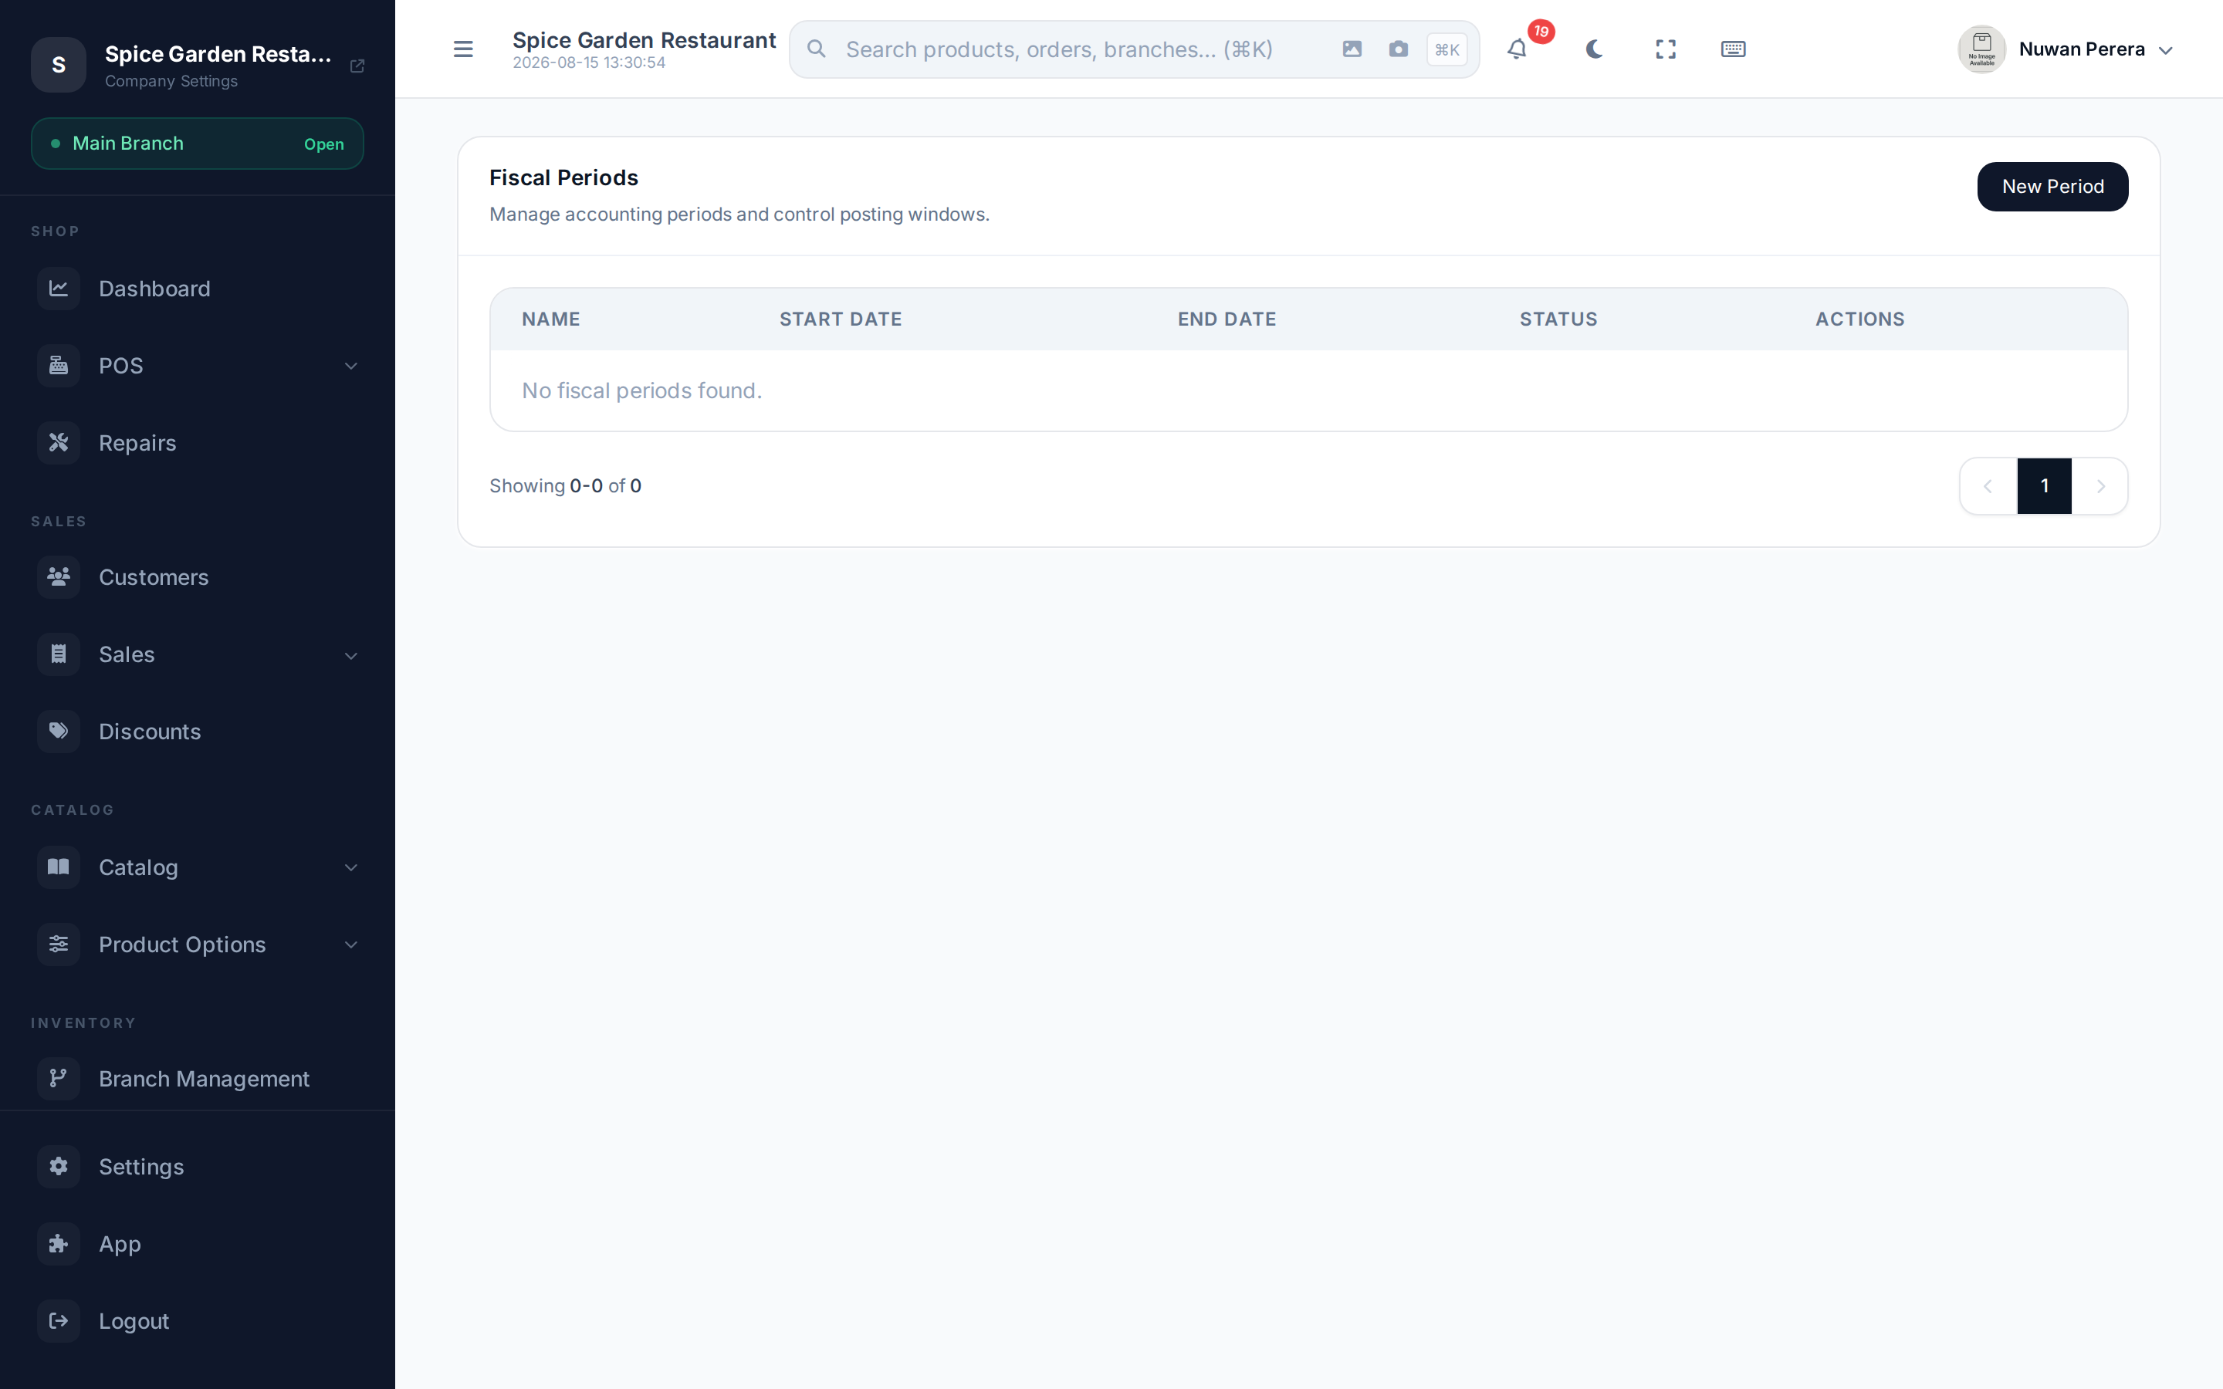2223x1389 pixels.
Task: Open notifications bell with 19 badge
Action: 1518,49
